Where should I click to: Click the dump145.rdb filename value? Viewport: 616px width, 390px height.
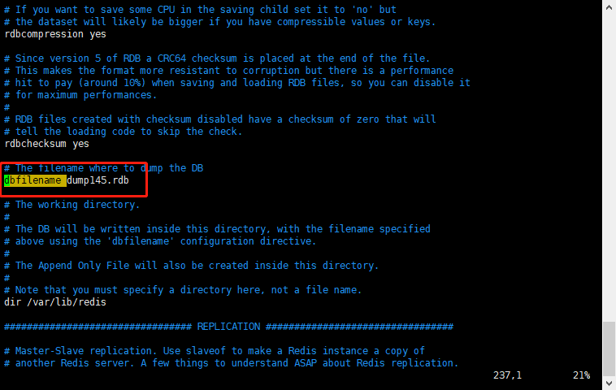98,180
